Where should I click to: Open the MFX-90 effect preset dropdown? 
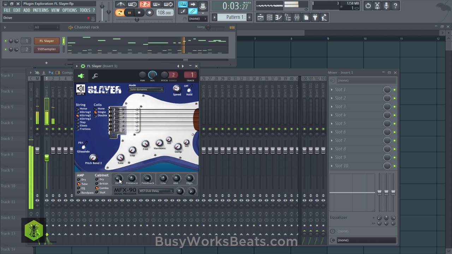coord(156,191)
